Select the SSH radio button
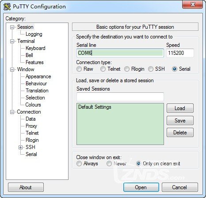Image resolution: width=206 pixels, height=198 pixels. 151,69
